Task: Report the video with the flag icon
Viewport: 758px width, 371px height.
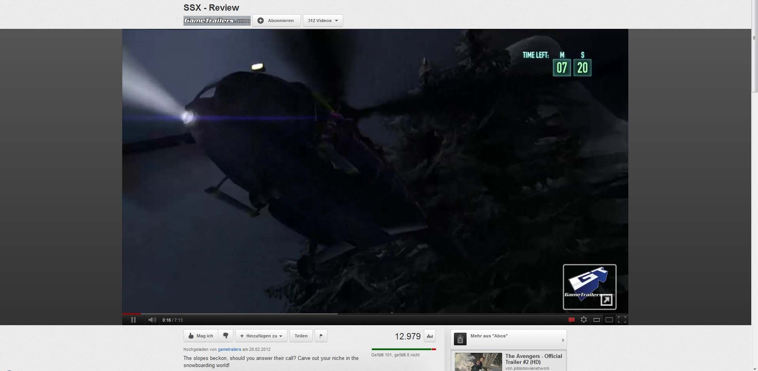Action: point(321,336)
